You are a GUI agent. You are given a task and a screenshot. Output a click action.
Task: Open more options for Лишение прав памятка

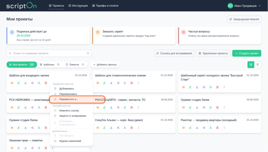pyautogui.click(x=53, y=148)
